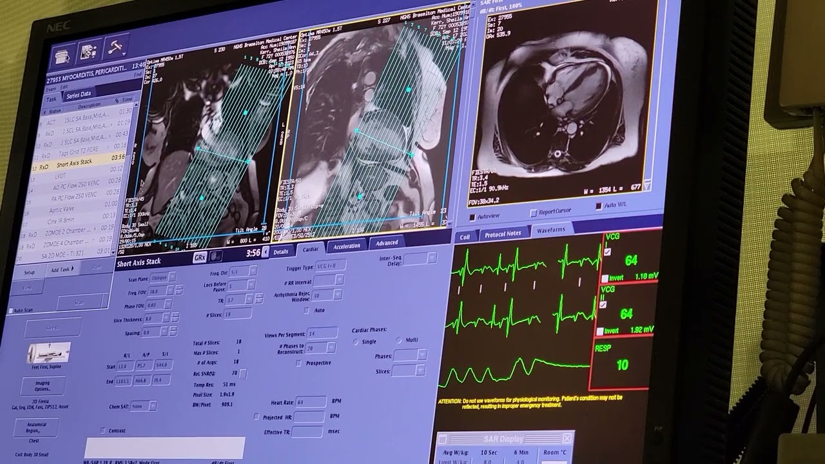825x464 pixels.
Task: Open the Freq. Dir dropdown
Action: coord(253,271)
